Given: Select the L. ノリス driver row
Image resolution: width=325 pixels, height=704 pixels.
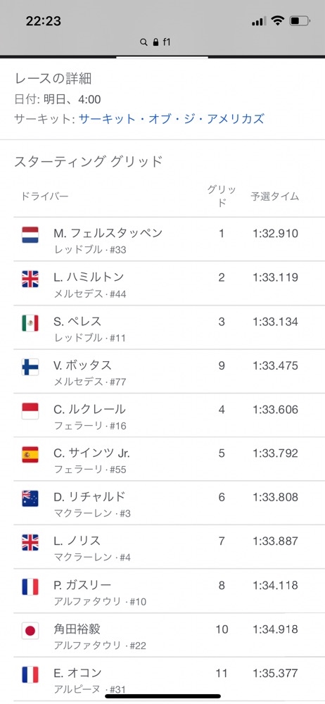Looking at the screenshot, I should pos(162,547).
